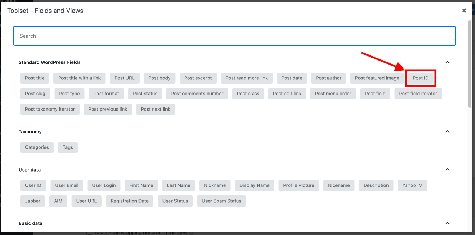
Task: Pick Post read more link
Action: [x=247, y=78]
